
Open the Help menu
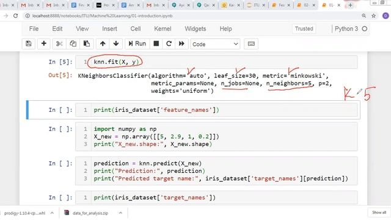(x=225, y=29)
